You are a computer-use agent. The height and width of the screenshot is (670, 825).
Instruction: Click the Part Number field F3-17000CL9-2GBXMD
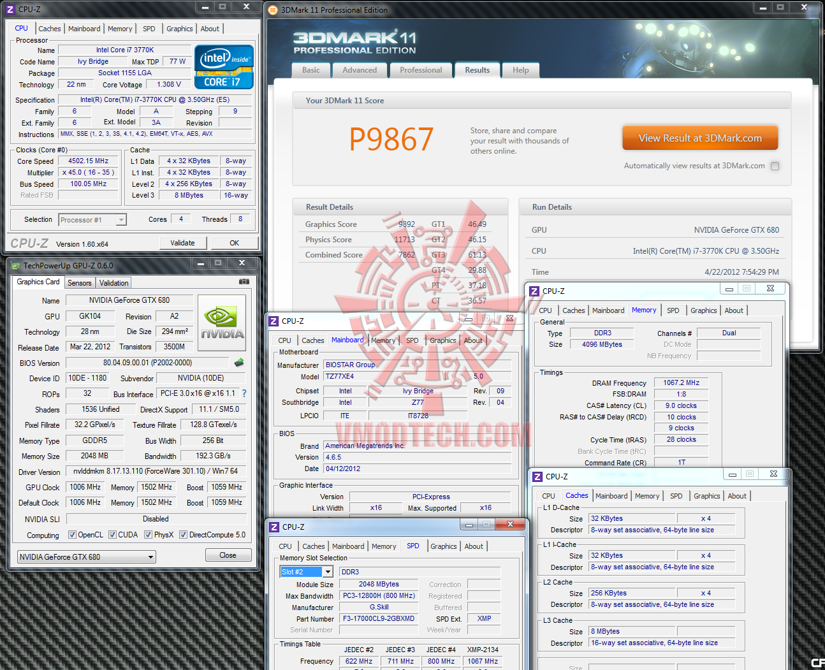click(379, 618)
